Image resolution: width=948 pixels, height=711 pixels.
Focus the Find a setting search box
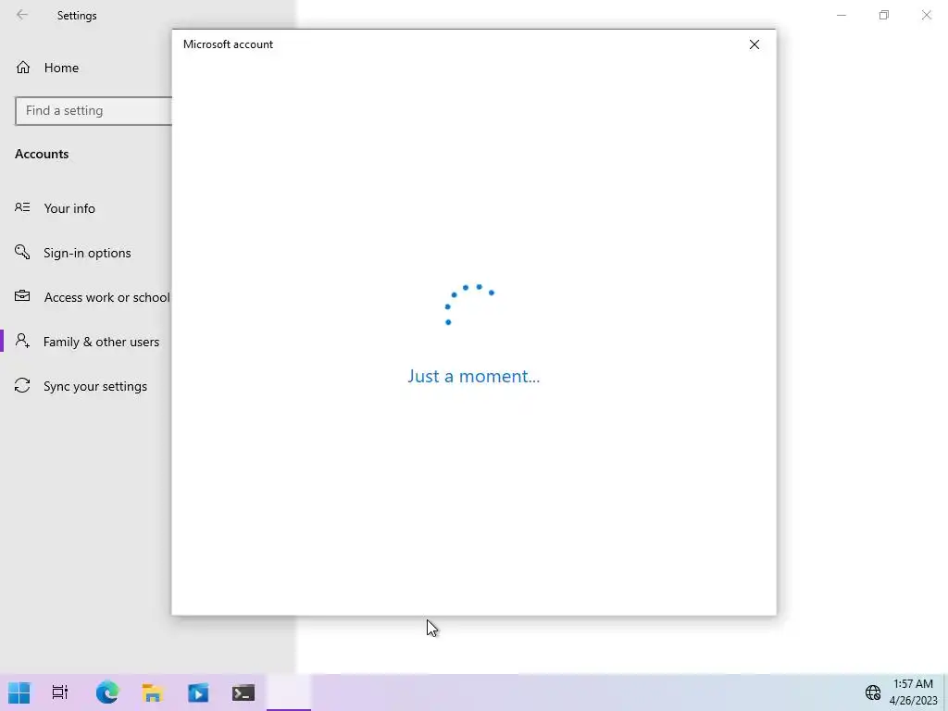[94, 111]
